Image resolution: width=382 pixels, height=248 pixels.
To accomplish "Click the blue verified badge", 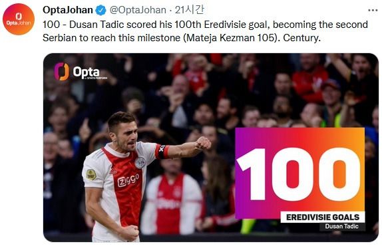I will point(100,10).
